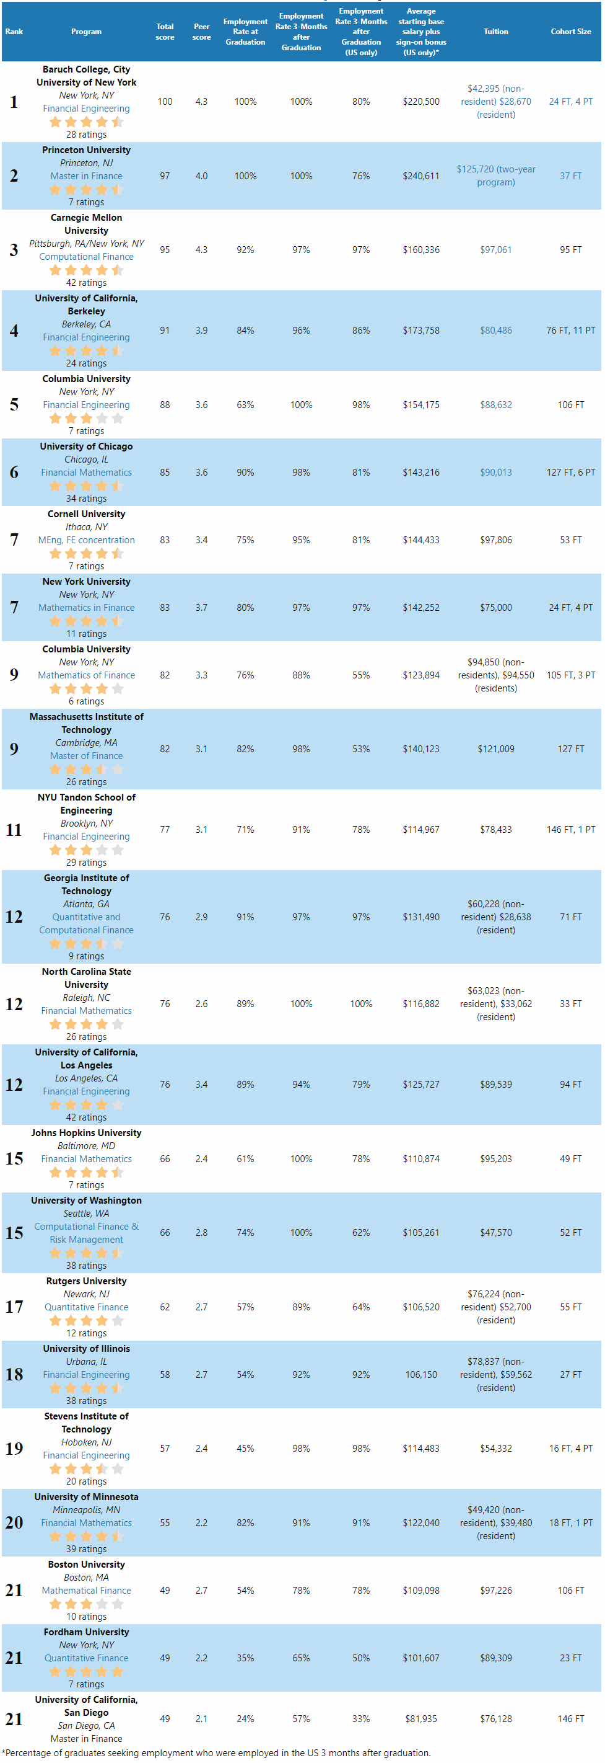Screen dimensions: 605x1763
Task: Click the star rating for Johns Hopkins University
Action: 86,1171
